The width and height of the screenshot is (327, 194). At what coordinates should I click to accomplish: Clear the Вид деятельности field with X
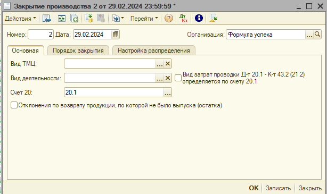[168, 78]
